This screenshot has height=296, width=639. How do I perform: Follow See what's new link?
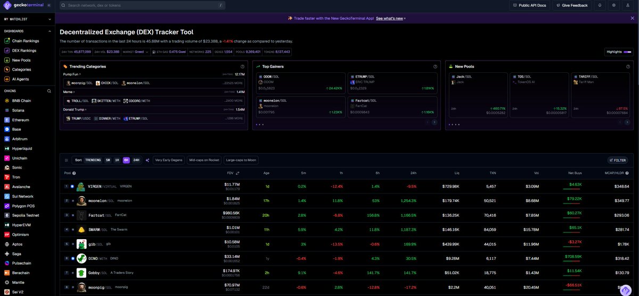(x=390, y=18)
